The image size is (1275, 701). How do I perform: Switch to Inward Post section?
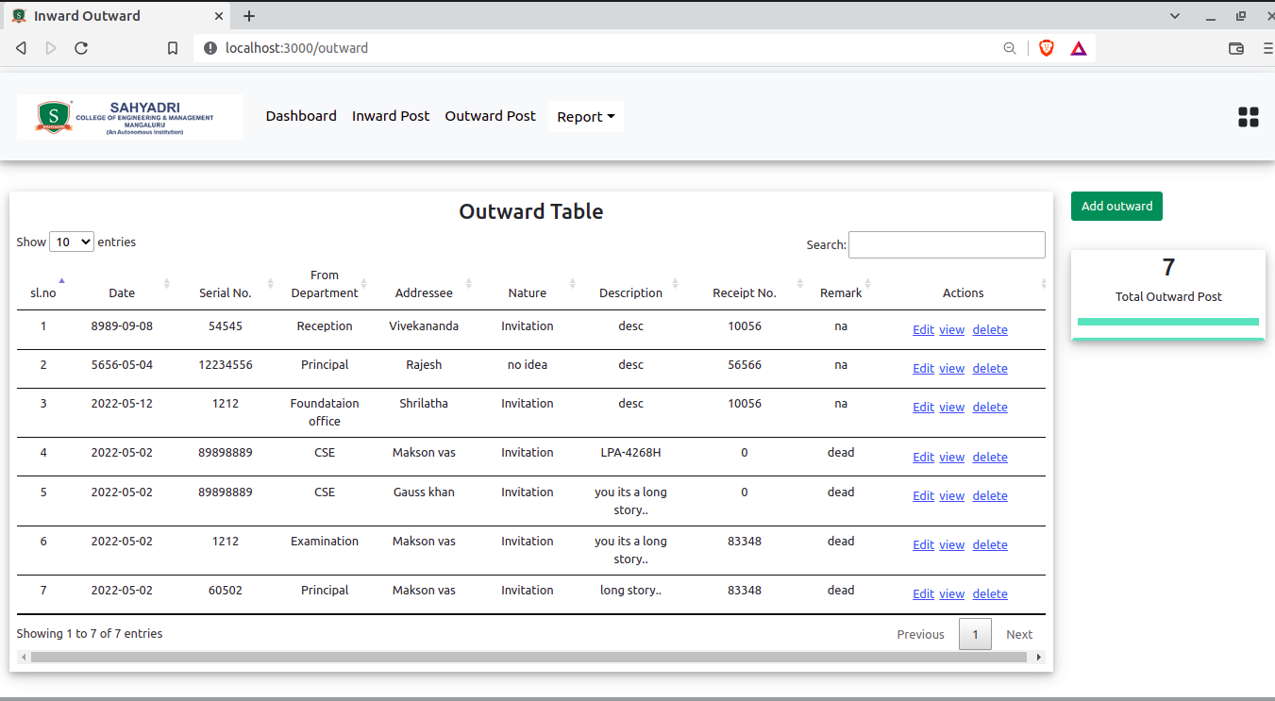[391, 116]
